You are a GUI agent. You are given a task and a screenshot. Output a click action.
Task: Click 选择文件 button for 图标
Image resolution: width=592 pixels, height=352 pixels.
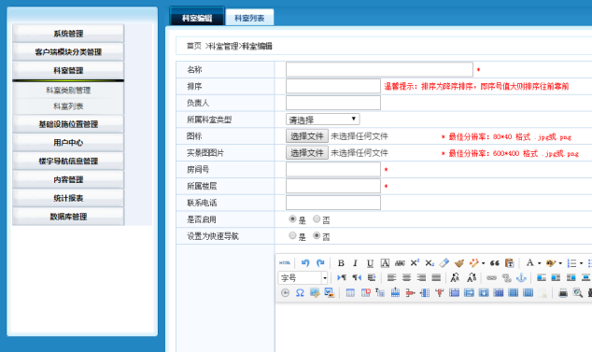point(307,136)
